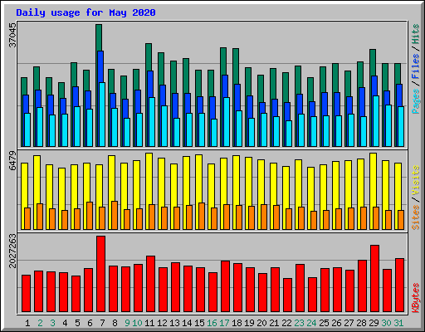Screen dimensions: 425x332
Task: Click green day label 2 on the x-axis
Action: tap(40, 323)
